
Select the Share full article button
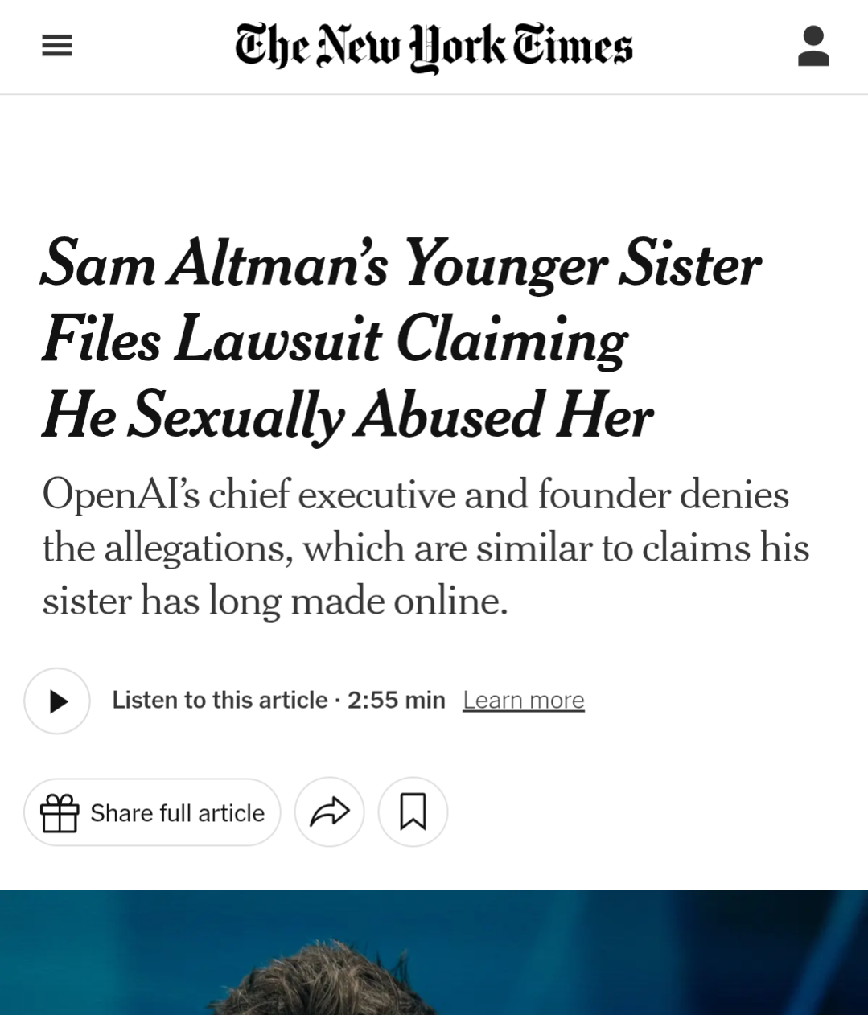click(x=152, y=812)
